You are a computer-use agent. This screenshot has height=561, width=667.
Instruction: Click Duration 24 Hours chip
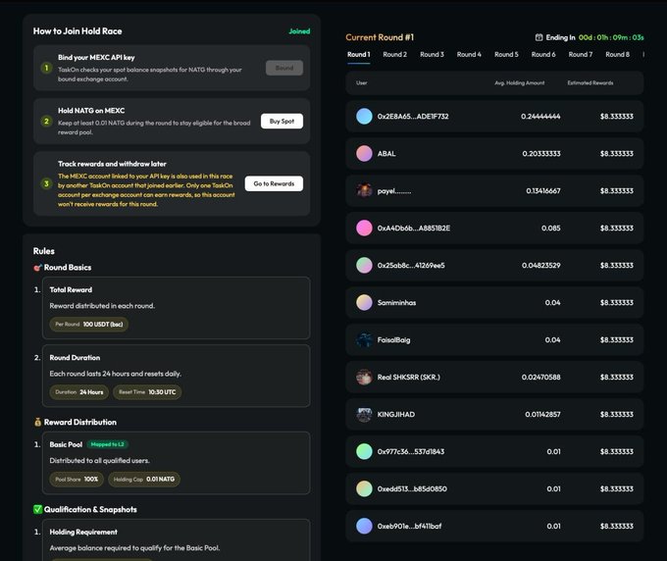(79, 392)
